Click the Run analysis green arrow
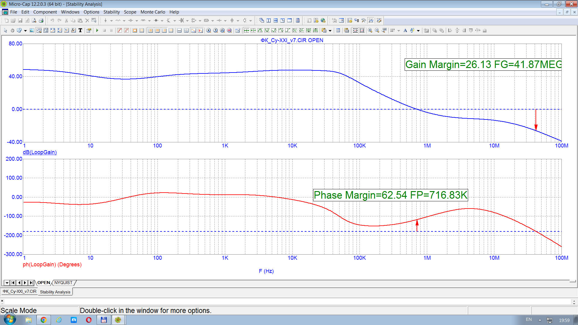The height and width of the screenshot is (325, 578). click(97, 30)
